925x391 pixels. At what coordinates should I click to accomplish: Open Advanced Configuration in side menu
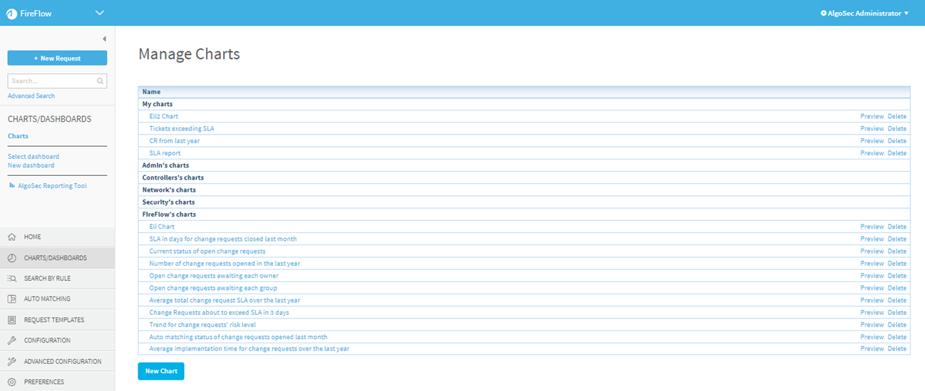[62, 361]
